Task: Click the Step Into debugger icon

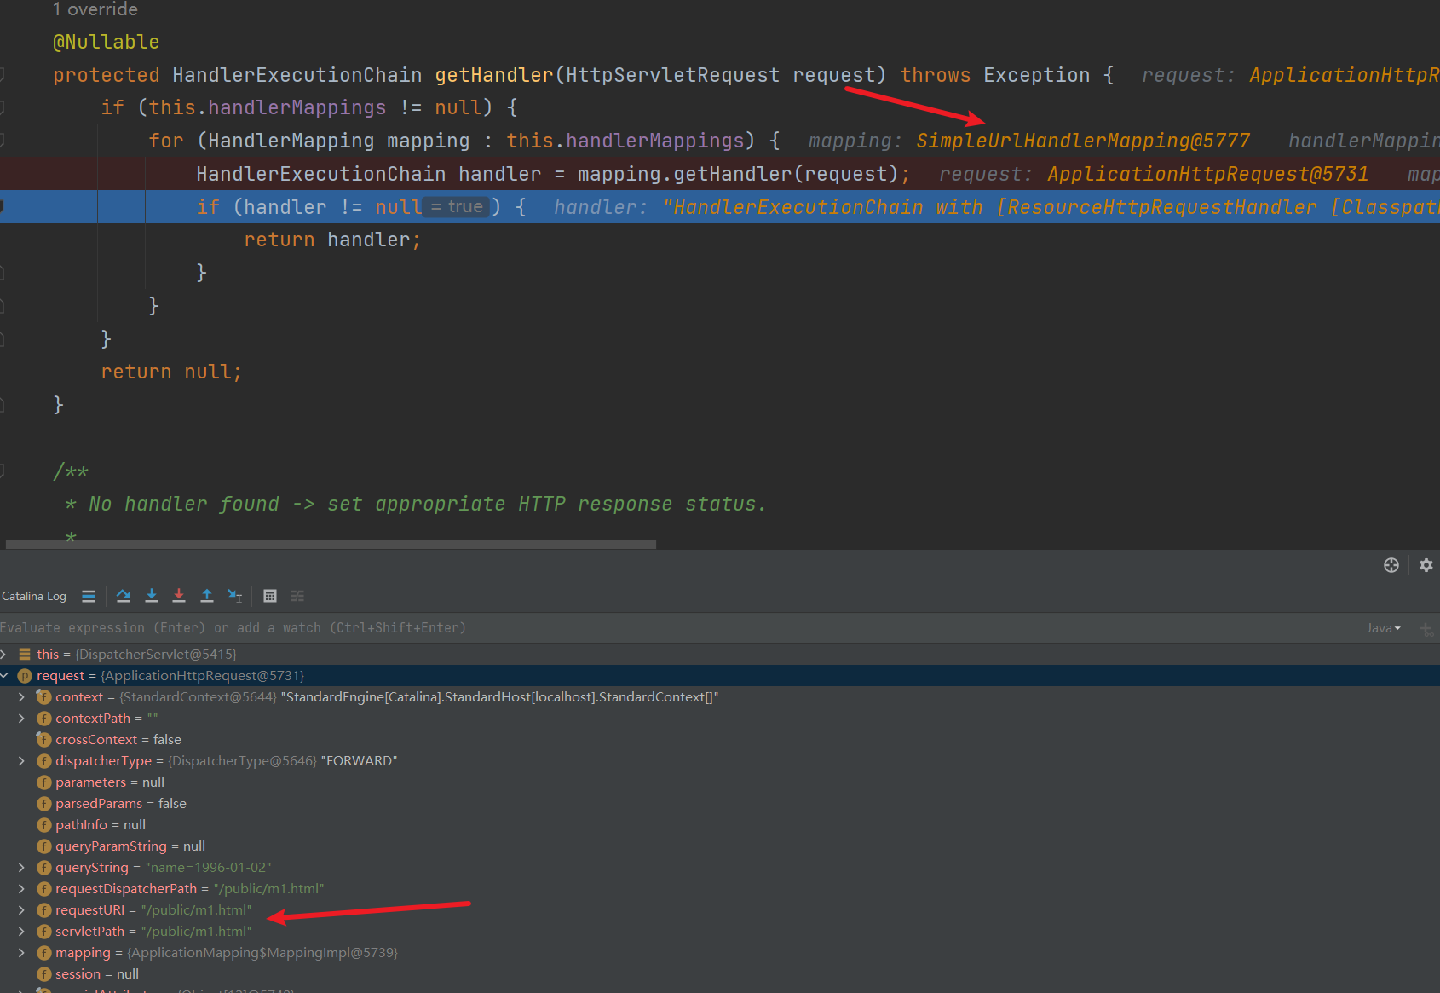Action: tap(152, 596)
